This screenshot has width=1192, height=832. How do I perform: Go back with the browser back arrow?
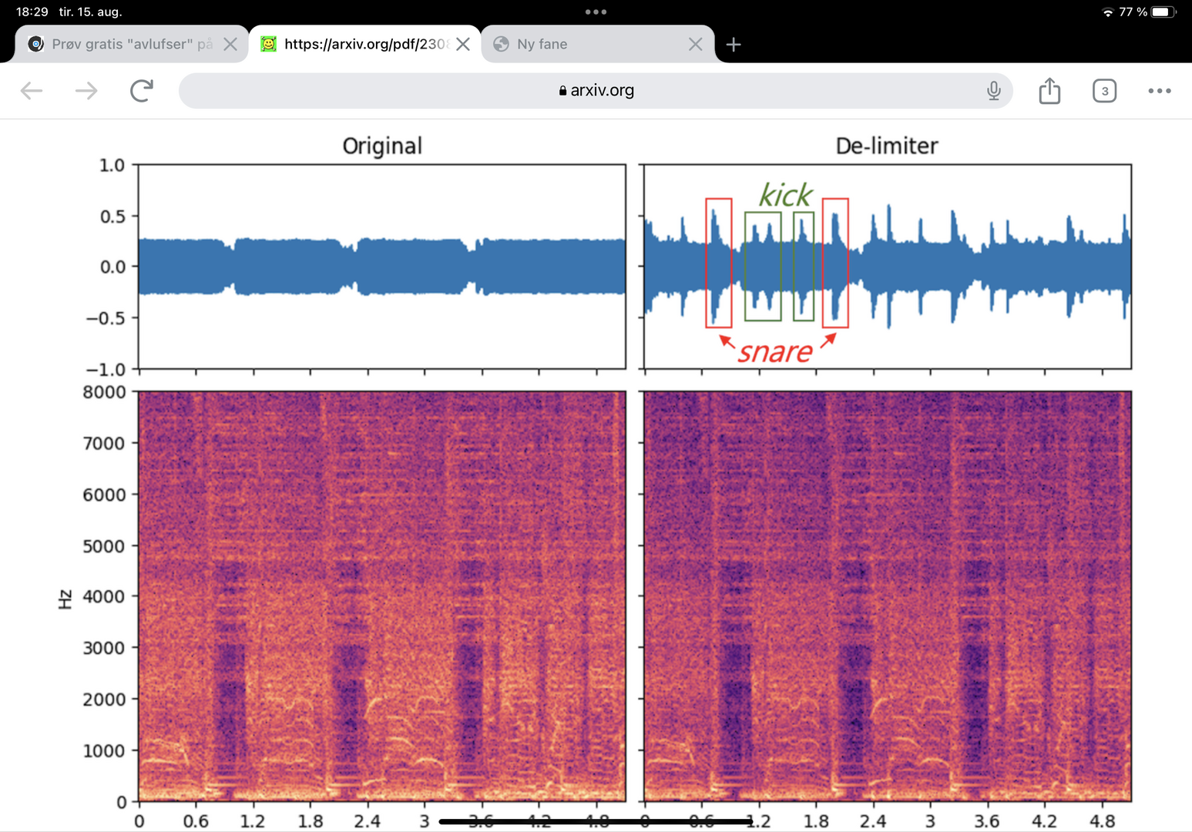[x=32, y=91]
